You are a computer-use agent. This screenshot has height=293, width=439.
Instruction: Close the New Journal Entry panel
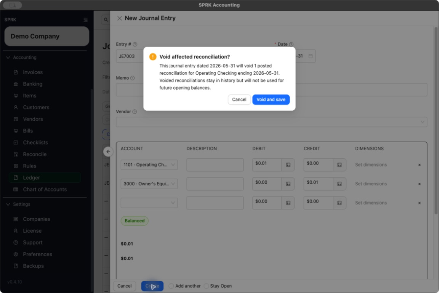pyautogui.click(x=120, y=18)
